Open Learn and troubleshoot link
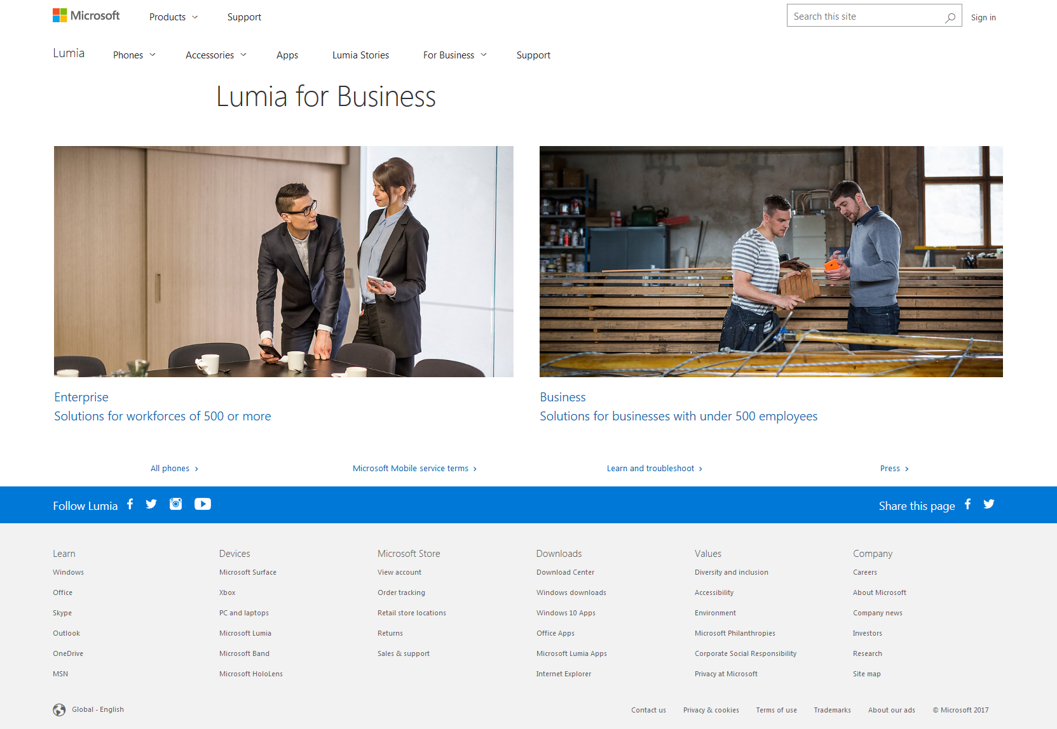Screen dimensions: 1057x729 tap(654, 469)
